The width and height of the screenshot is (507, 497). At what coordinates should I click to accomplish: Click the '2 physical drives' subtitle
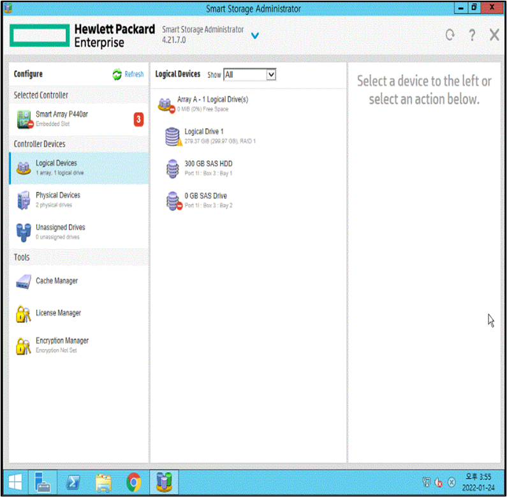(54, 205)
